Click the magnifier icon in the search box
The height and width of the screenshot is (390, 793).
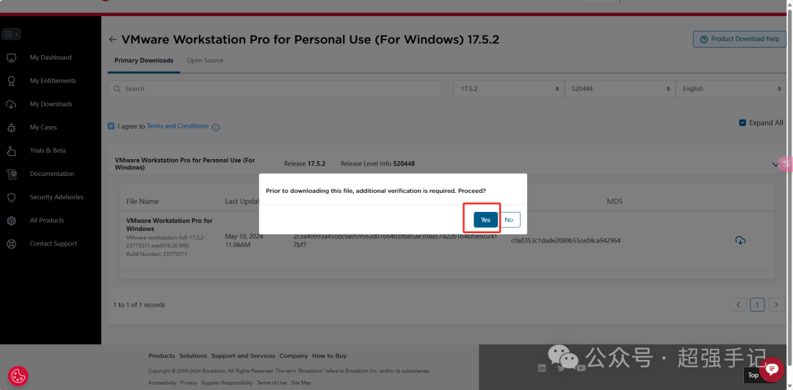click(x=117, y=89)
